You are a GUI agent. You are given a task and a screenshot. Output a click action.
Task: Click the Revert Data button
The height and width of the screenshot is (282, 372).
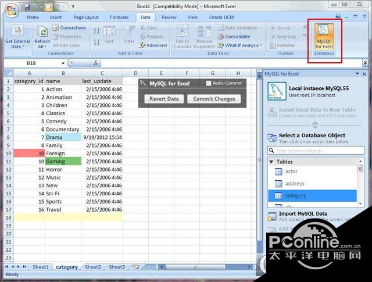[x=164, y=99]
